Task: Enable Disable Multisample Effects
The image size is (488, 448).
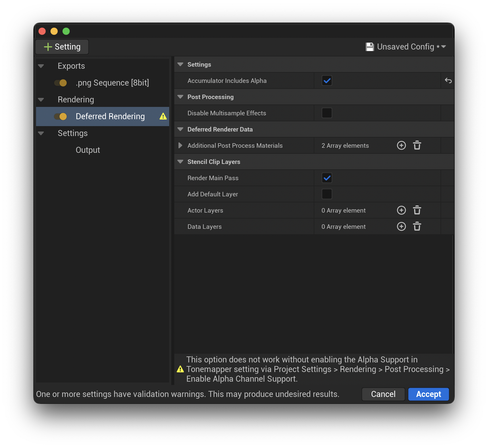Action: tap(327, 113)
